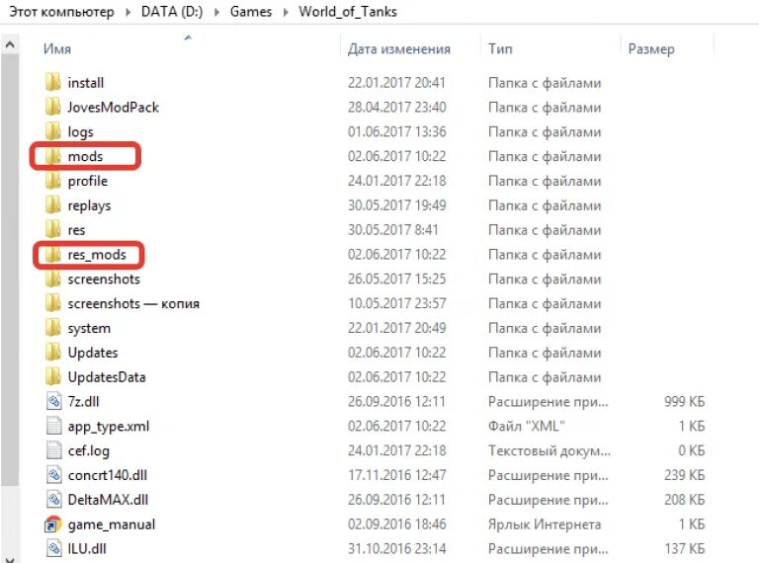Click type Текстовый докум...

coord(548,450)
